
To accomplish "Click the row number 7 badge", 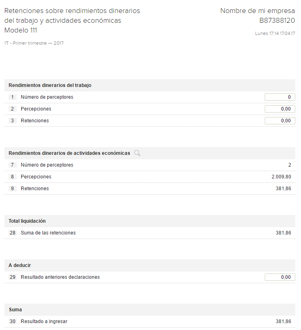I will coord(13,165).
